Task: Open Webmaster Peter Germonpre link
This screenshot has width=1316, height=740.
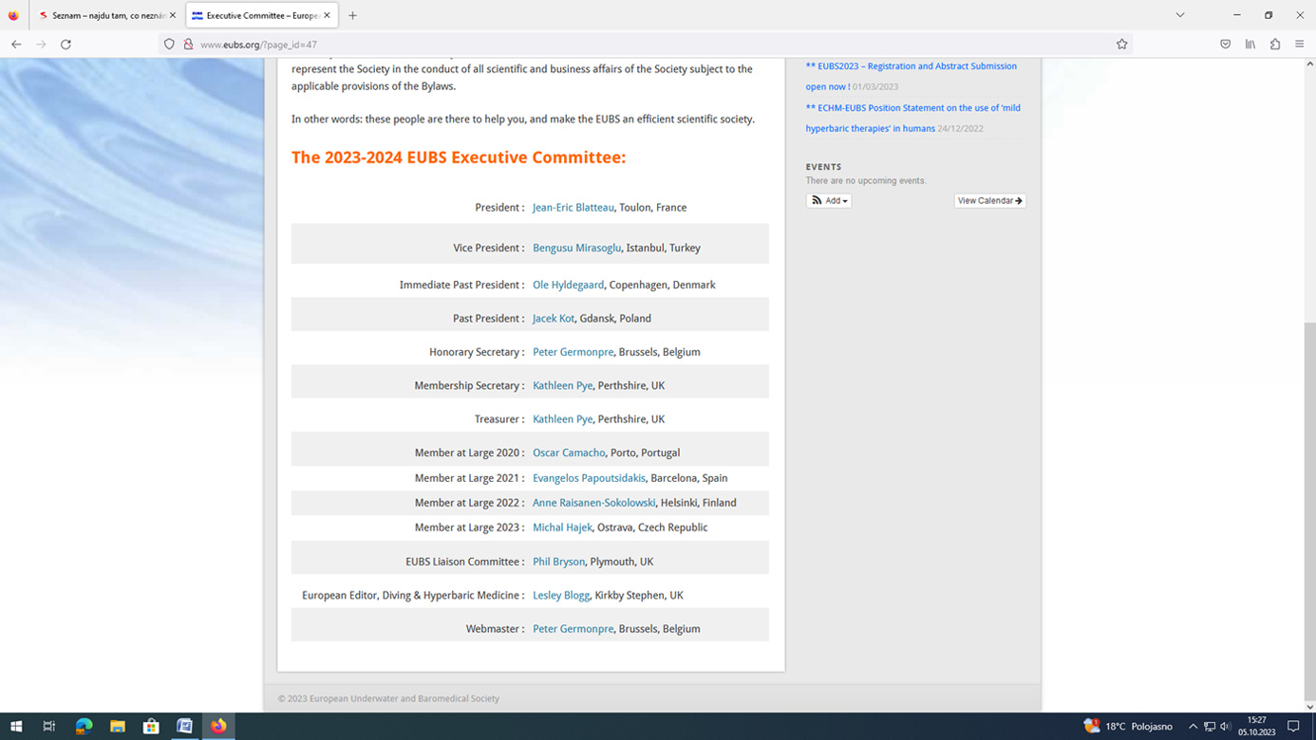Action: [573, 629]
